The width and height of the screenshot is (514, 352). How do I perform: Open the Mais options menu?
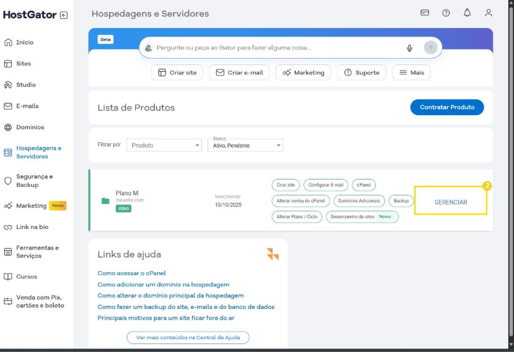[411, 72]
